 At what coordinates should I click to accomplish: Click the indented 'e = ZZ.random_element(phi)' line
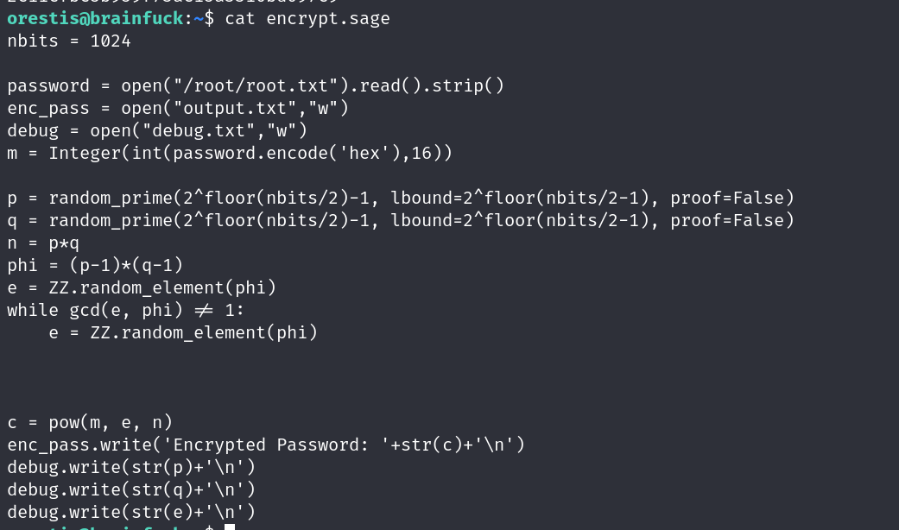[x=183, y=332]
